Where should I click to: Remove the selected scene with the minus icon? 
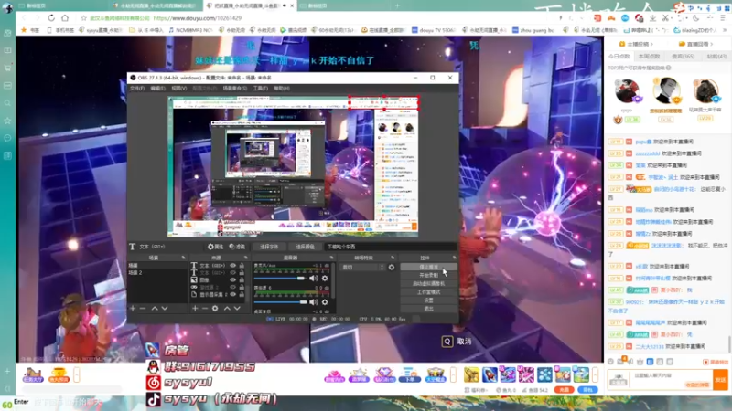(x=143, y=309)
